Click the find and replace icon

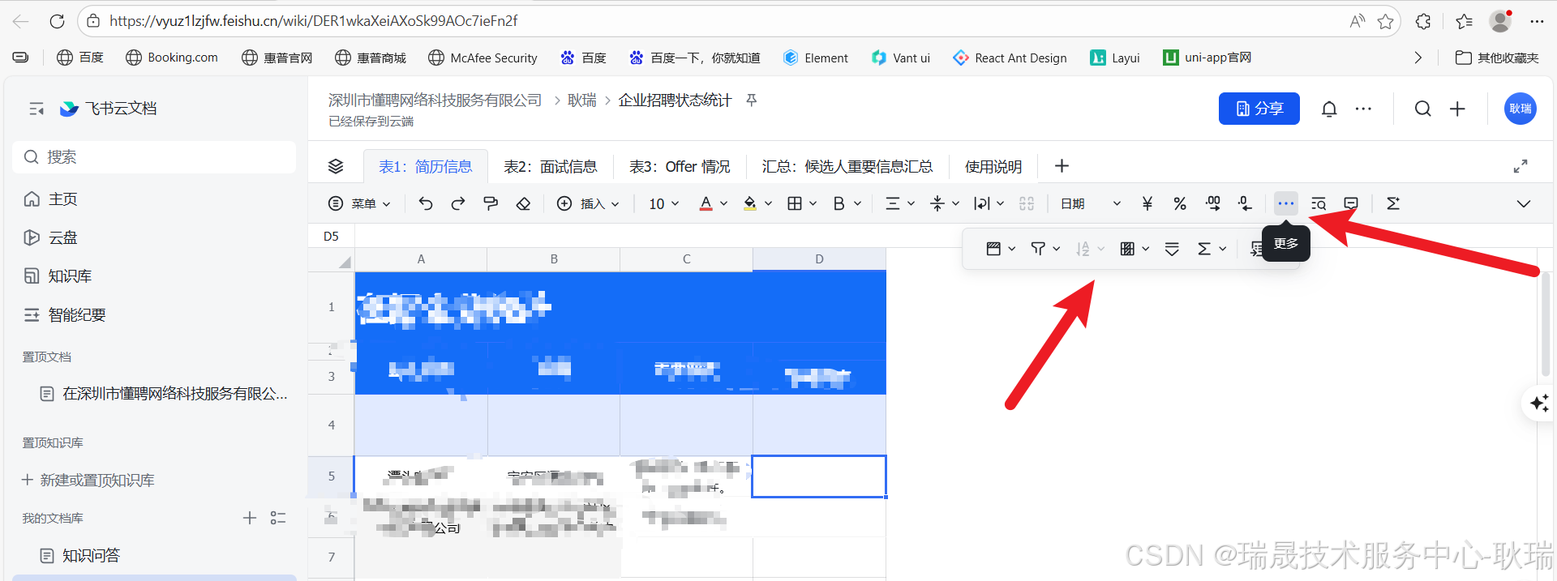[x=1319, y=203]
